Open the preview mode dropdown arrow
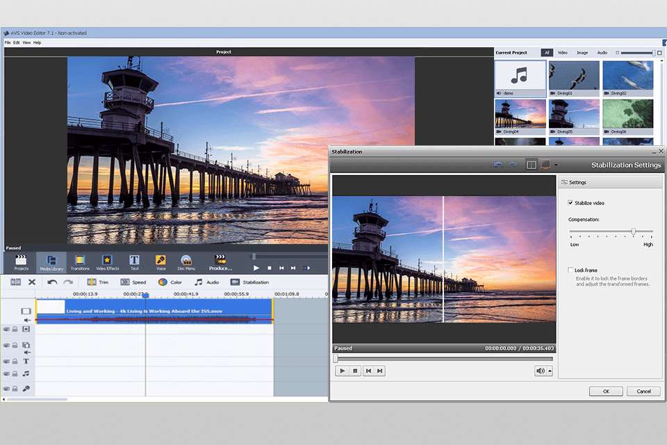Viewport: 667px width, 445px height. [x=556, y=165]
